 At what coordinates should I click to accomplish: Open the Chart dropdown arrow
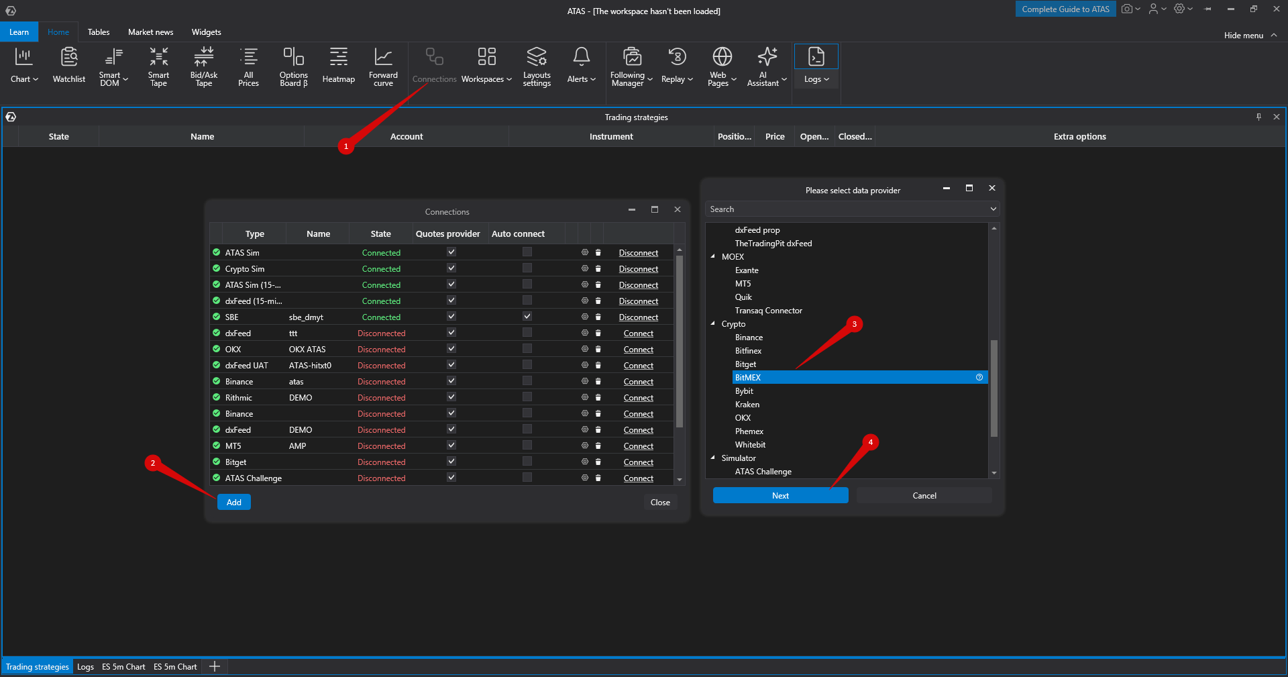click(36, 79)
